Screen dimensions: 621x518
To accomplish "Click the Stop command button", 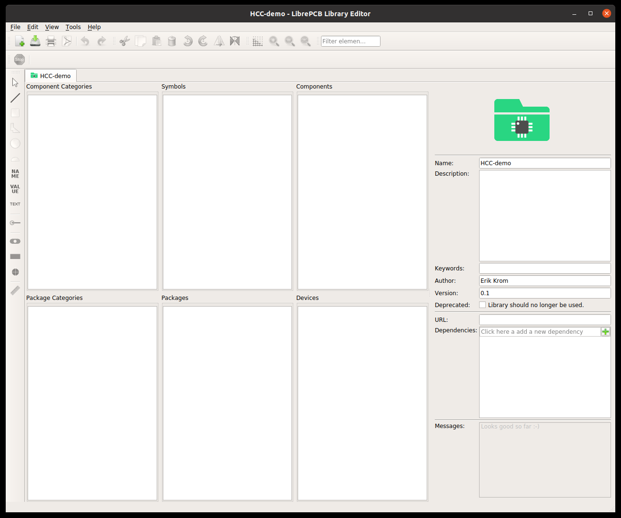I will [x=20, y=60].
